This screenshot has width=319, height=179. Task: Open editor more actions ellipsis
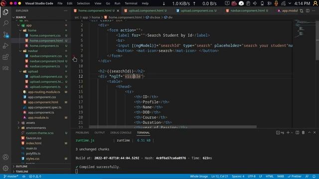(314, 10)
